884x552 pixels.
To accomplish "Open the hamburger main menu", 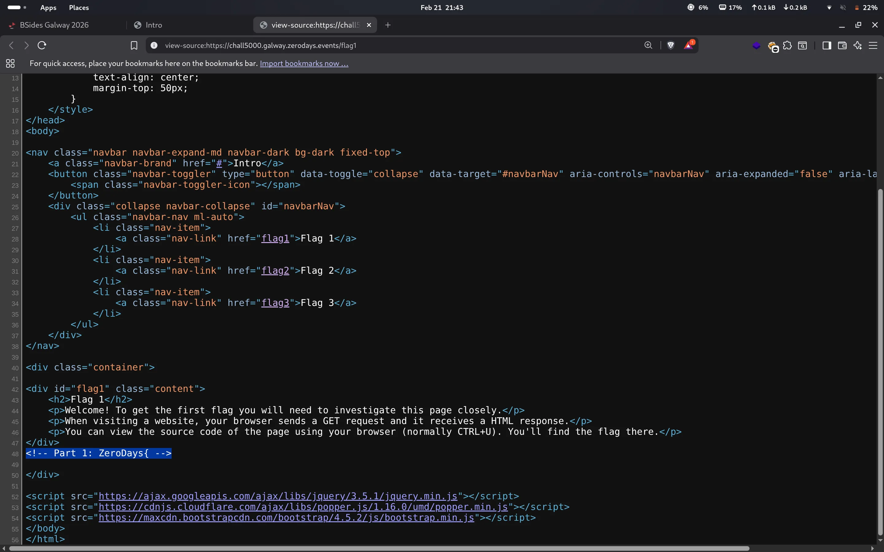I will tap(873, 46).
